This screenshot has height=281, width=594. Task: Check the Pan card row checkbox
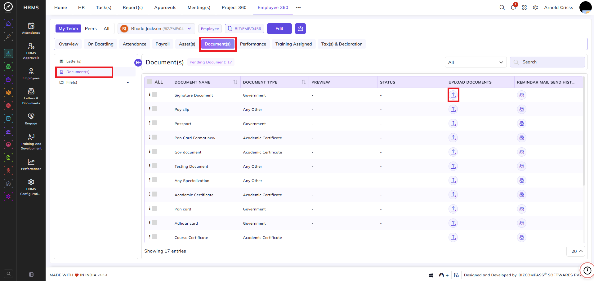[154, 208]
